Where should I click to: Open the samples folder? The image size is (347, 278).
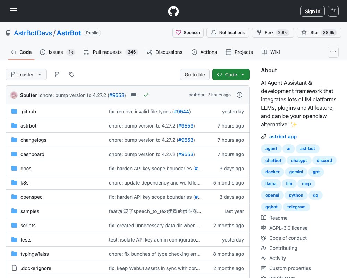point(29,211)
